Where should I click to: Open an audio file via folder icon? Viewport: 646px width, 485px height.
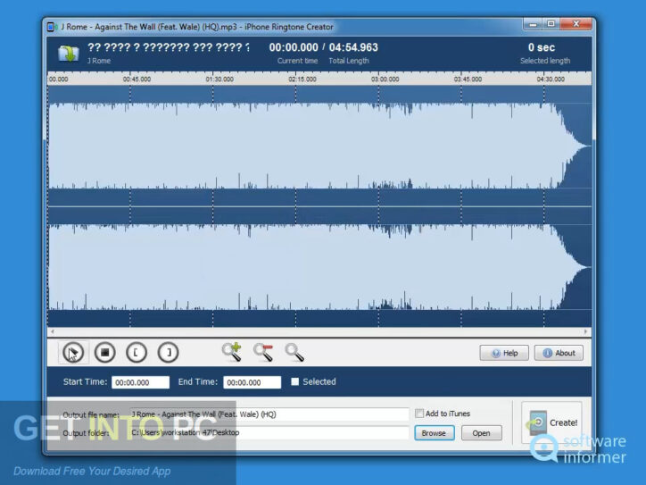[x=69, y=54]
